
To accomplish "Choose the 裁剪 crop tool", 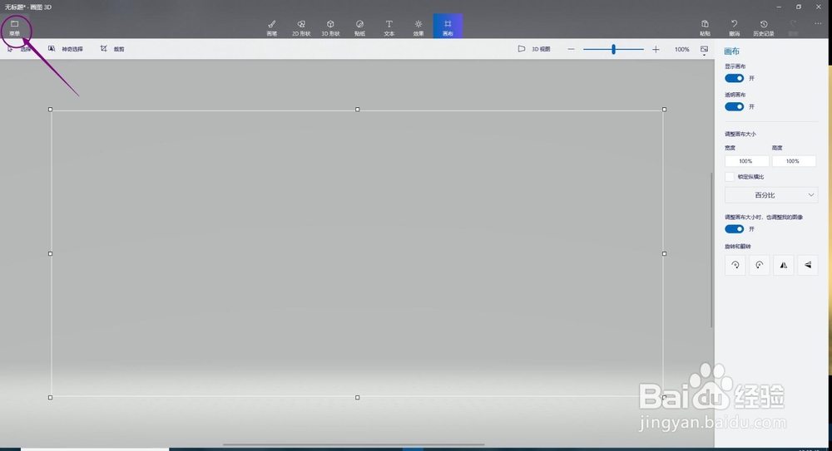I will click(112, 49).
